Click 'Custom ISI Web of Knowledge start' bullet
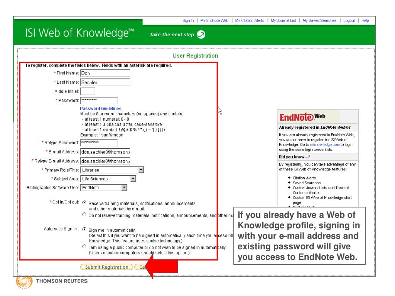 (322, 198)
